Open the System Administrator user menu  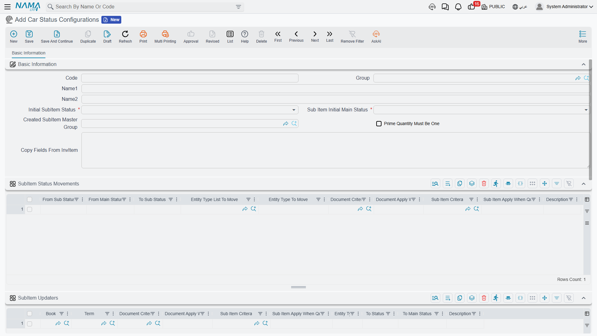click(564, 7)
